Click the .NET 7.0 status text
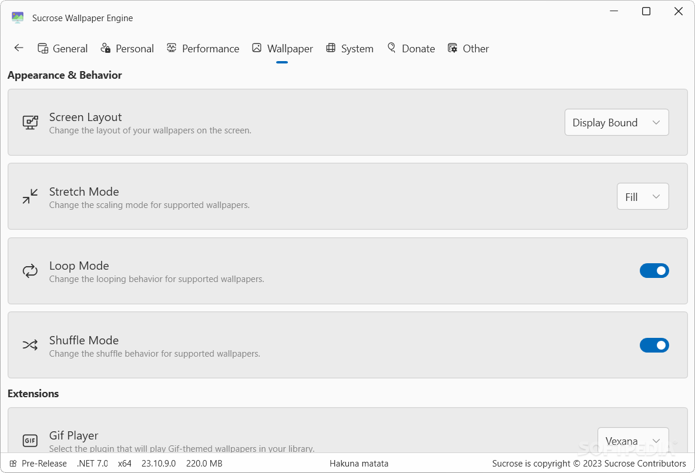Image resolution: width=695 pixels, height=473 pixels. (x=92, y=463)
